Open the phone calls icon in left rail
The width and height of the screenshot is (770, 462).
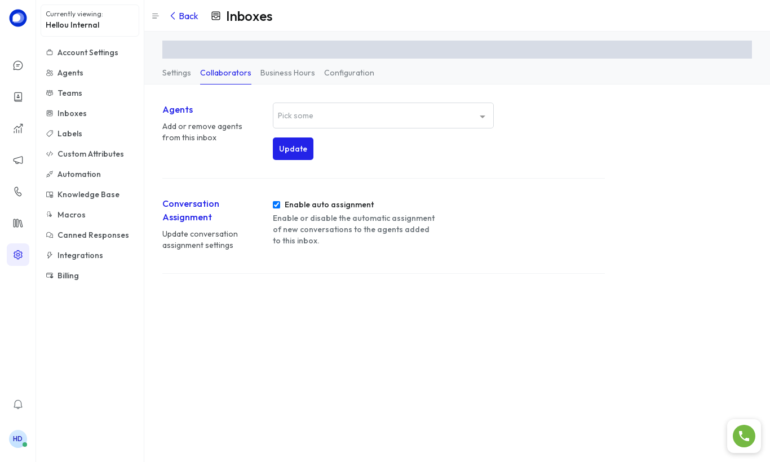point(18,192)
